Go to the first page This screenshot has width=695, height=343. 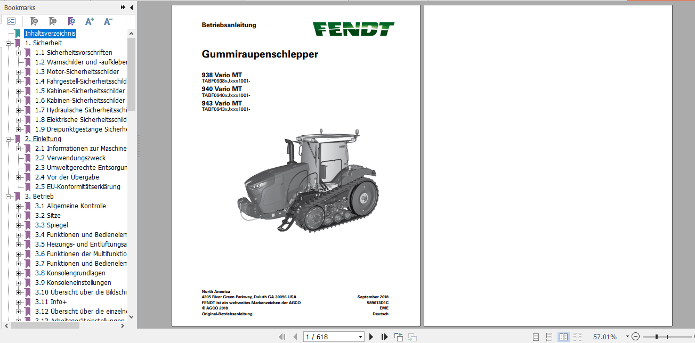pos(282,337)
